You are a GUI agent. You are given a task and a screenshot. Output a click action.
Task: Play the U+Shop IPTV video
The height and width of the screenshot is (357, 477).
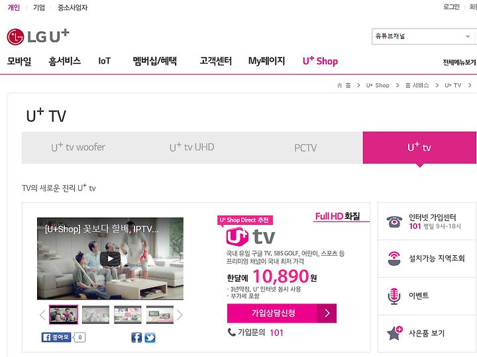point(110,258)
